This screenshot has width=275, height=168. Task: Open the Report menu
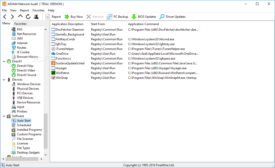pos(24,10)
